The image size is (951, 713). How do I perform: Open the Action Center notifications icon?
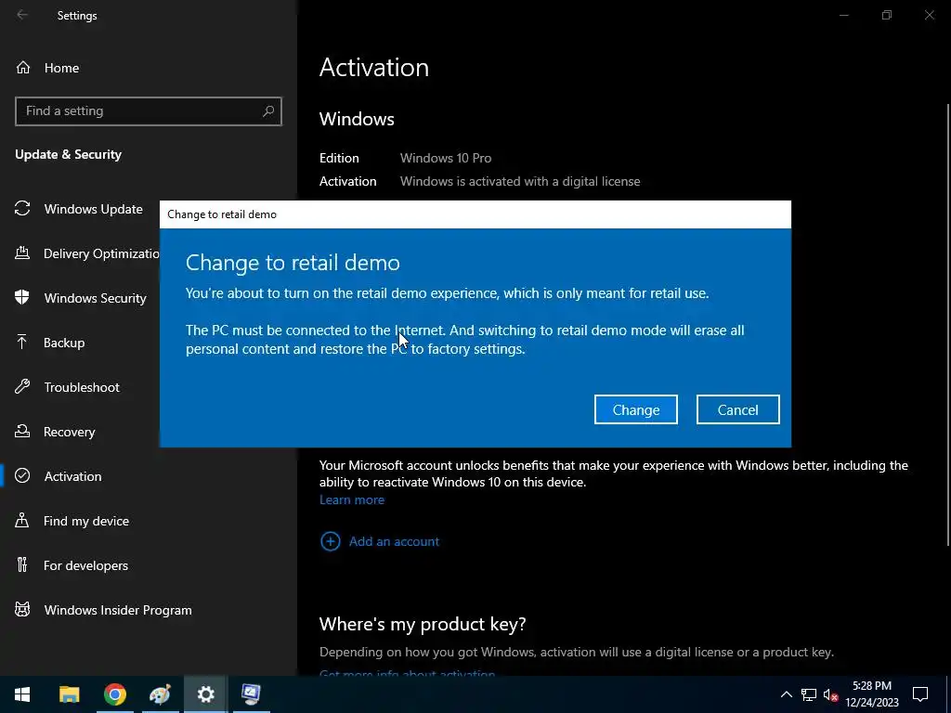pos(920,694)
